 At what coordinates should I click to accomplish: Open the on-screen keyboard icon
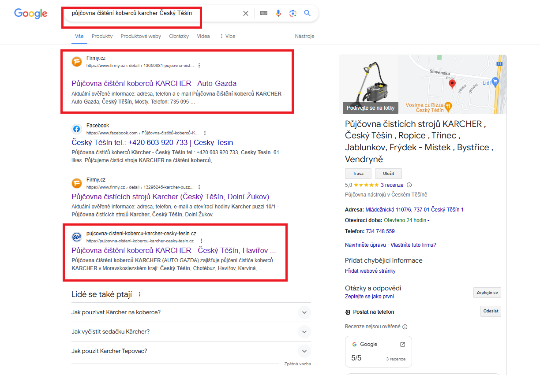click(x=263, y=13)
